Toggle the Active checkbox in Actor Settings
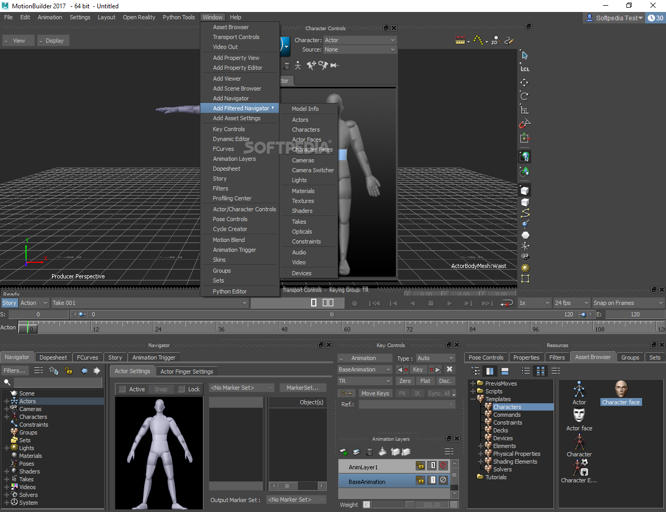This screenshot has height=512, width=666. 122,389
